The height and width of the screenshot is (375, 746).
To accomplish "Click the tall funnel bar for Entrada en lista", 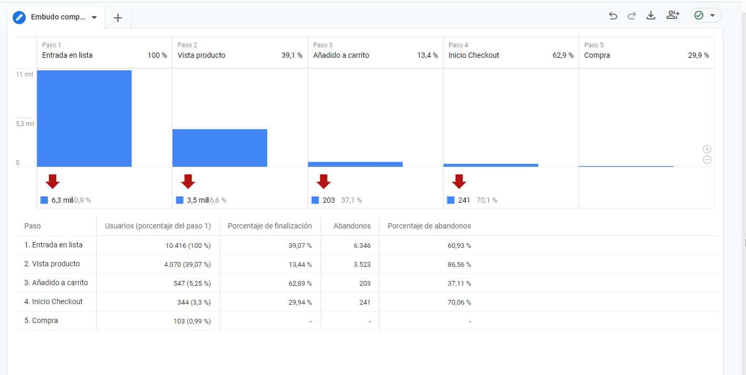I will (x=84, y=118).
